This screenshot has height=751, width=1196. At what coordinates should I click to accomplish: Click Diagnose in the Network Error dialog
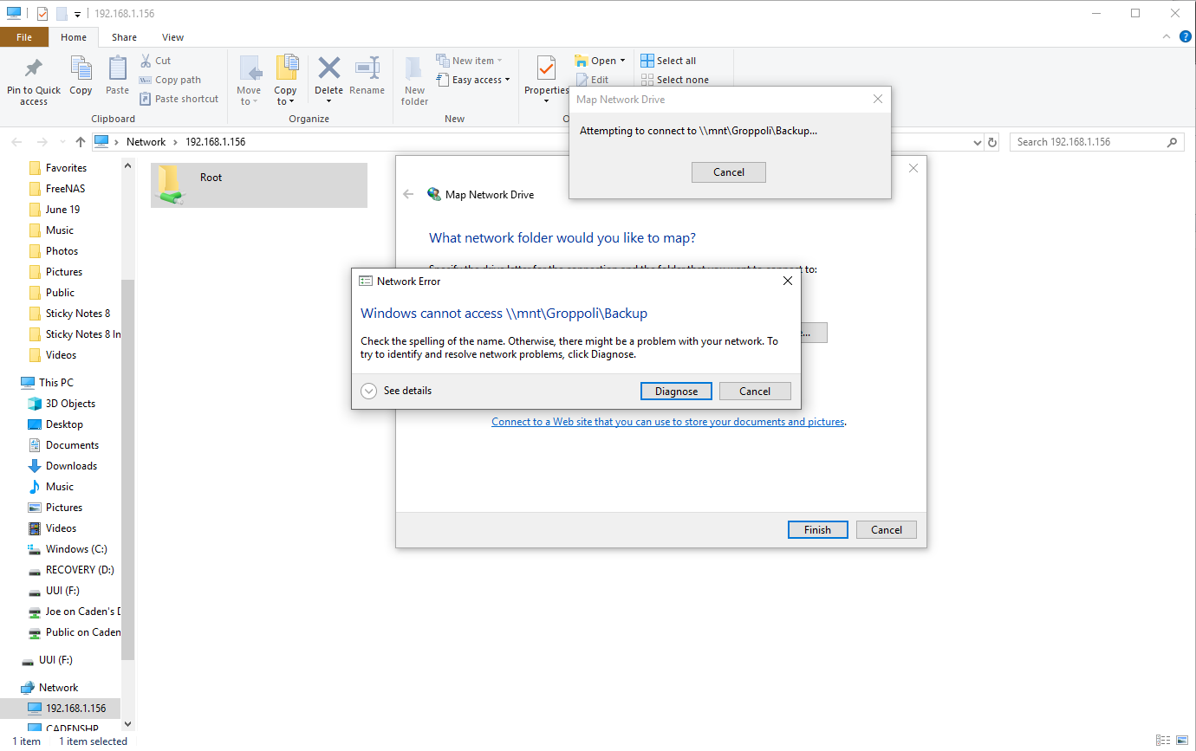[x=676, y=391]
